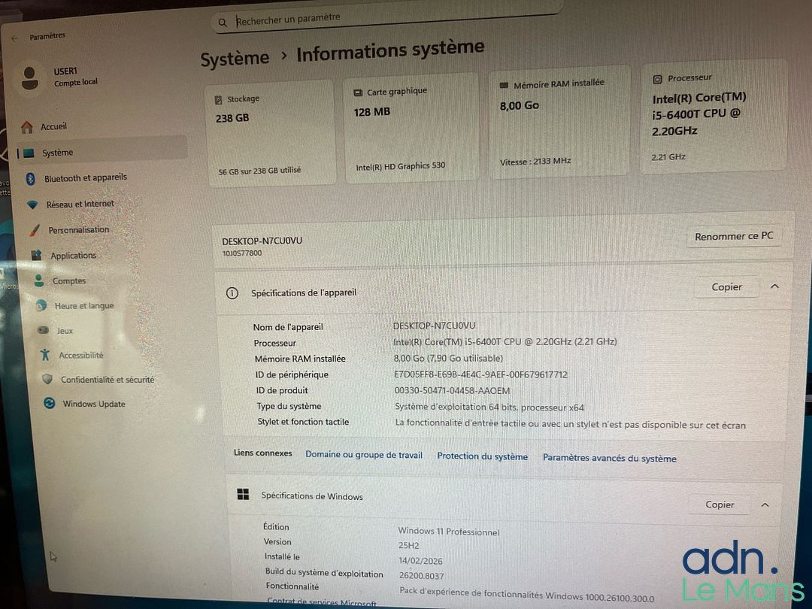Click the Type du système 64 bits value
This screenshot has height=609, width=812.
(489, 407)
